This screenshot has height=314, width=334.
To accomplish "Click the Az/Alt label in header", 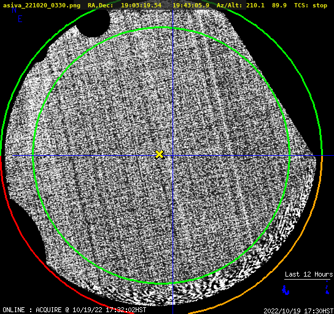I will (230, 6).
